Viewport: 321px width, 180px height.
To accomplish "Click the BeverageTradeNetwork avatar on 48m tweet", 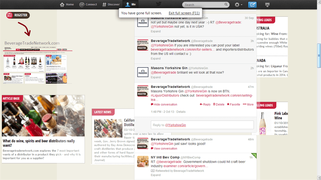I will click(143, 143).
